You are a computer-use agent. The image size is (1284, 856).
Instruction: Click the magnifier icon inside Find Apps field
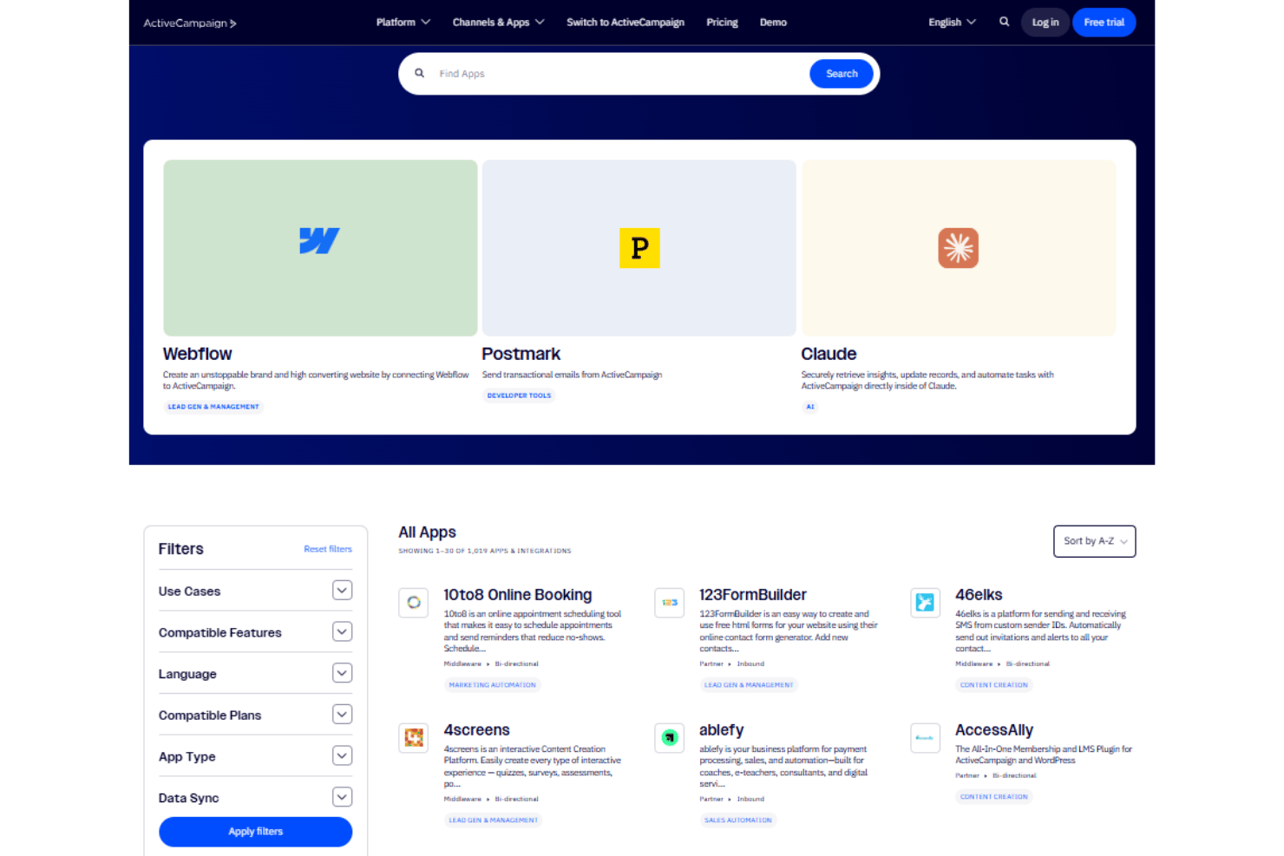tap(419, 74)
